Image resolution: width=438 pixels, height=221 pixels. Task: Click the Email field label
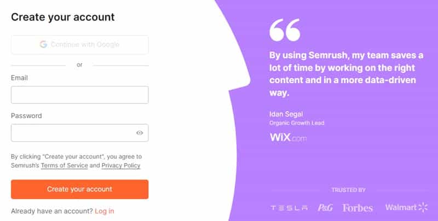pyautogui.click(x=19, y=78)
